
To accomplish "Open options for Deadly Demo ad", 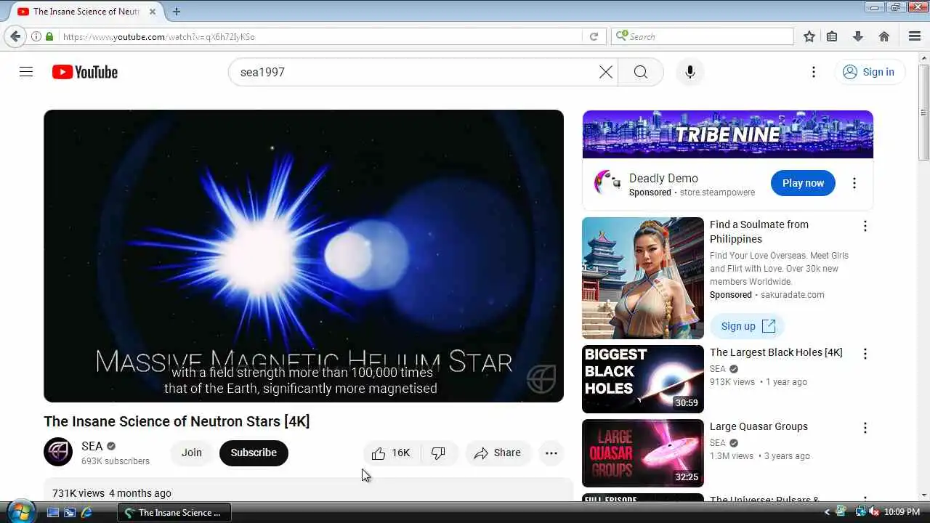I will (x=854, y=183).
